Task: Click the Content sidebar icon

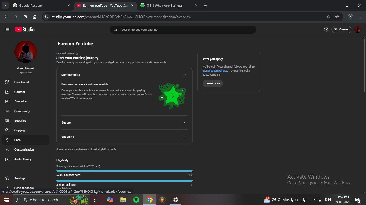Action: 7,92
